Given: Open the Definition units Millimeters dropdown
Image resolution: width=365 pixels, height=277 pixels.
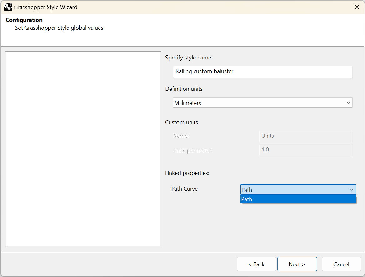Looking at the screenshot, I should click(263, 103).
